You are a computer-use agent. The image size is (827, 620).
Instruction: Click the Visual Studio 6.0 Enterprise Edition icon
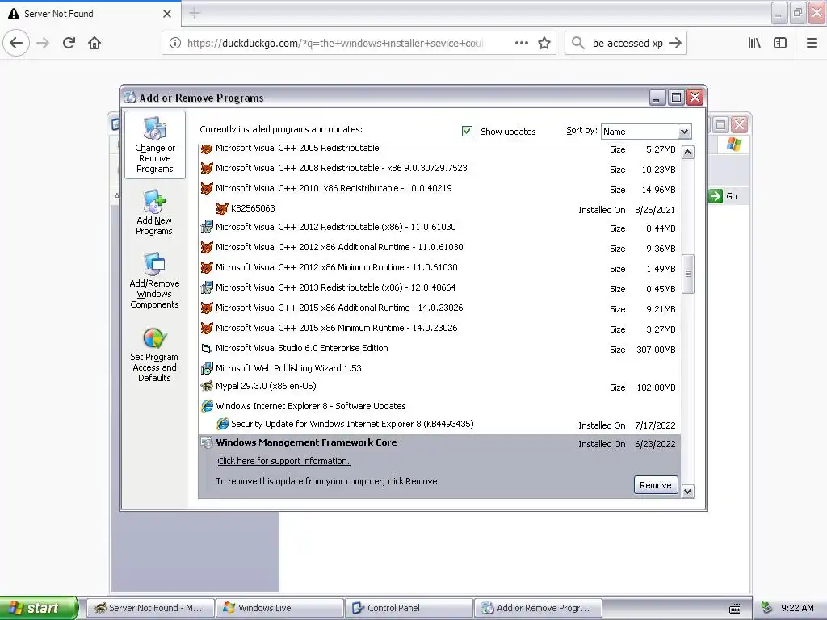[207, 348]
